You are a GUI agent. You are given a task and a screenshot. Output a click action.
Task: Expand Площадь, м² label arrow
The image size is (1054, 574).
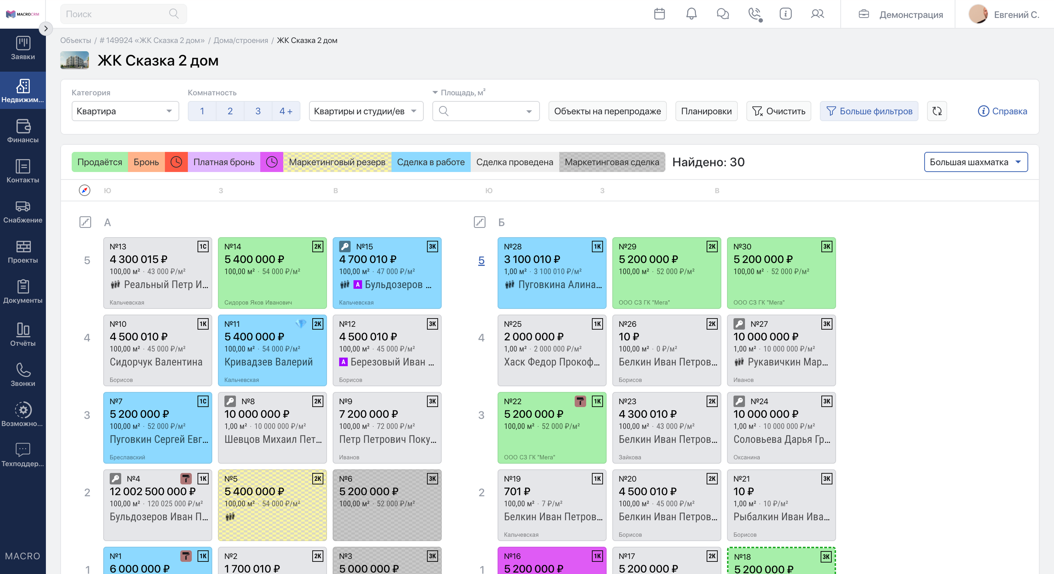click(435, 93)
